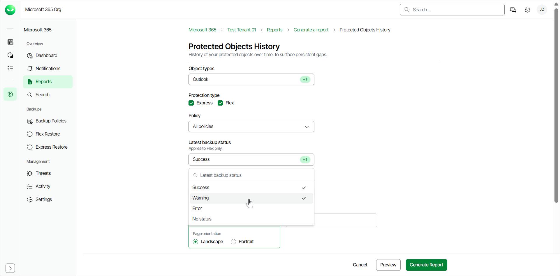Select Landscape page orientation

[196, 242]
